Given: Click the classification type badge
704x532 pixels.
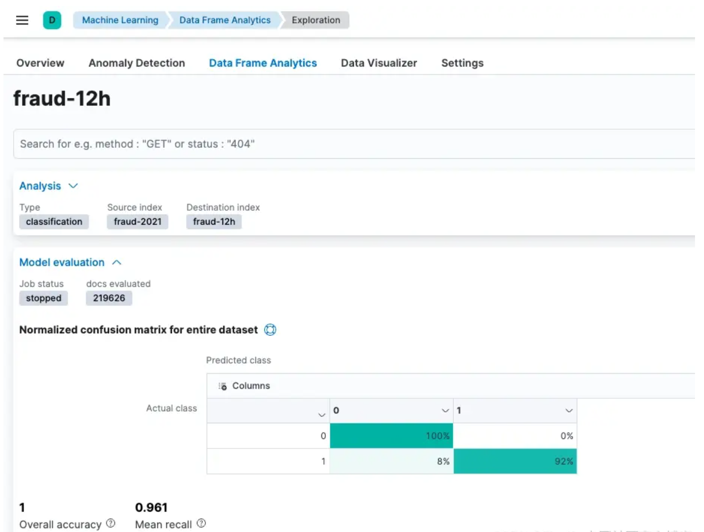Looking at the screenshot, I should point(54,222).
